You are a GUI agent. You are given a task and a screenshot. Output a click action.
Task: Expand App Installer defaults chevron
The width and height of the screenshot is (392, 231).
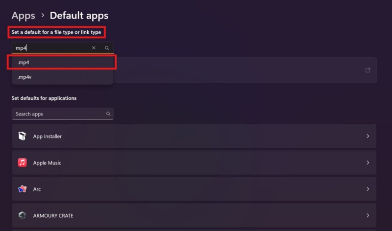368,137
